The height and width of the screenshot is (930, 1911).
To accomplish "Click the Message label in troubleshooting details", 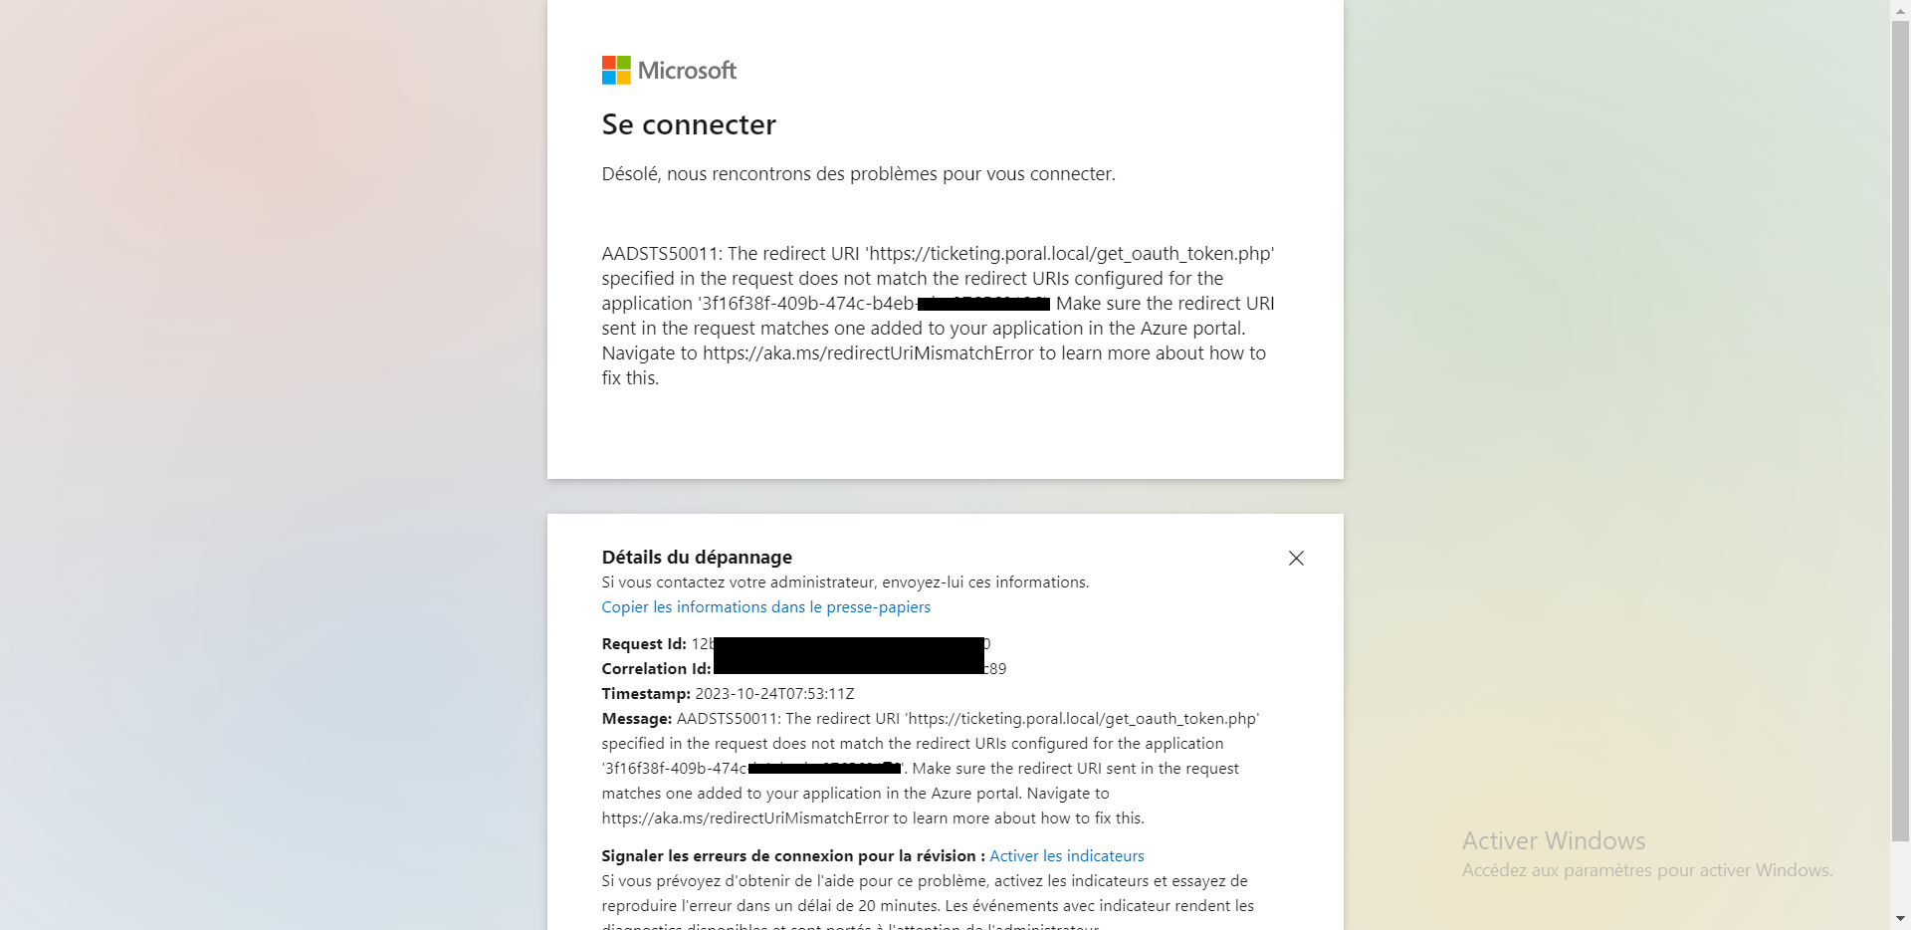I will point(637,719).
